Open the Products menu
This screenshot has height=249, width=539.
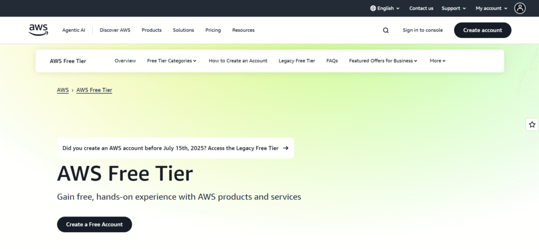pos(152,30)
